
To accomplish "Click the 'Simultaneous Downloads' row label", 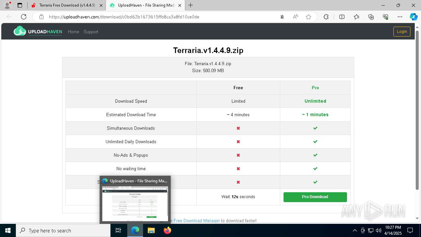I will click(x=131, y=128).
